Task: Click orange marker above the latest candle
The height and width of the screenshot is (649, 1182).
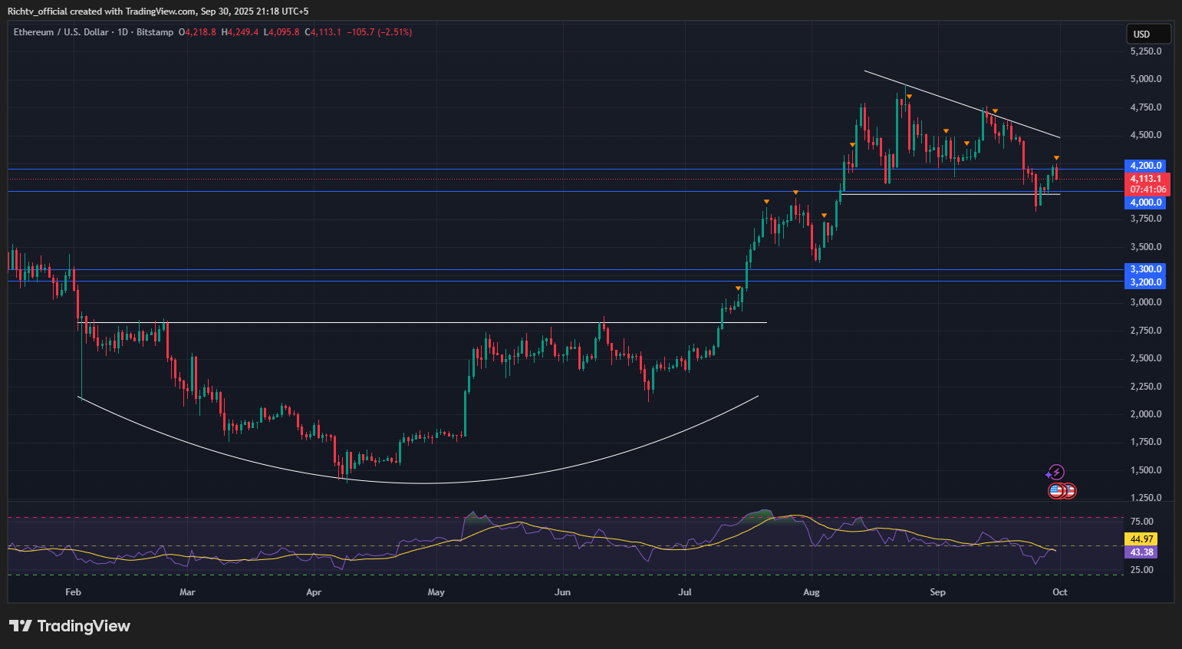Action: click(1056, 158)
